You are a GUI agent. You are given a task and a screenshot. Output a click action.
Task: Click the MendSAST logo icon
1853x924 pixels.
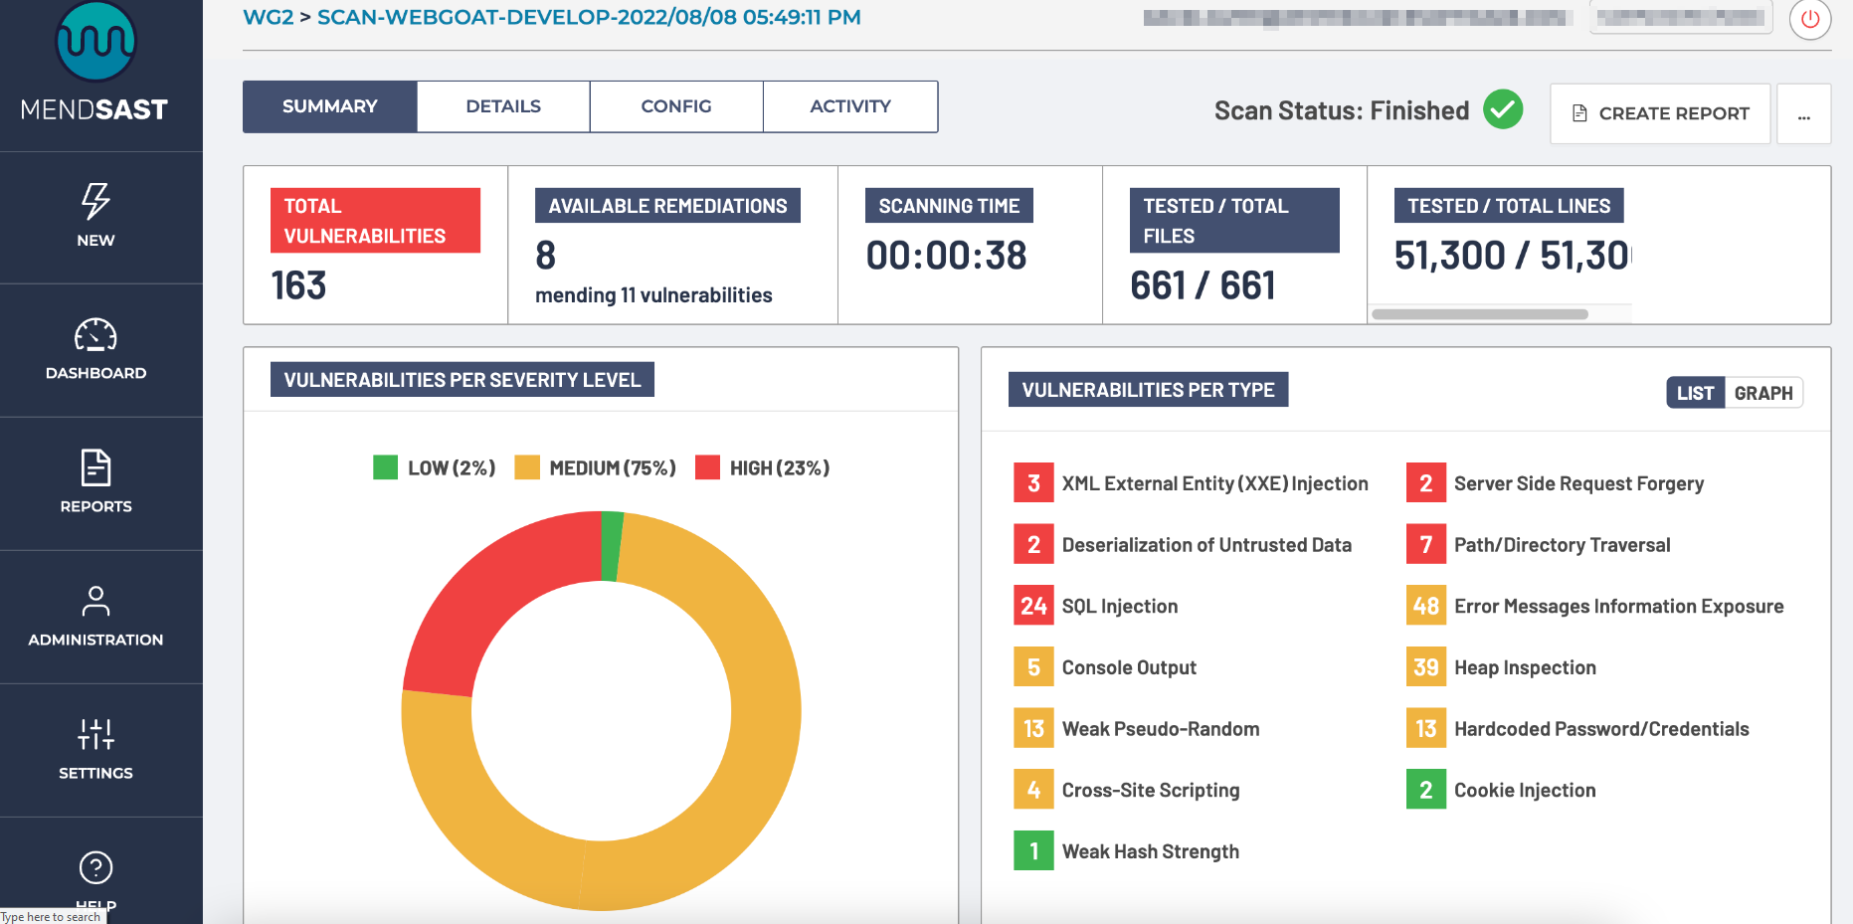(x=95, y=42)
